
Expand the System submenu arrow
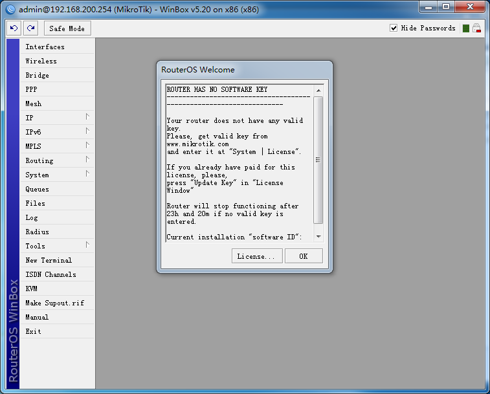pyautogui.click(x=87, y=174)
